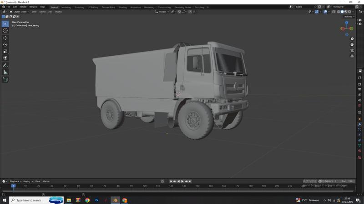Click the green Y axis on navigation gizmo
This screenshot has width=364, height=204.
[x=351, y=29]
